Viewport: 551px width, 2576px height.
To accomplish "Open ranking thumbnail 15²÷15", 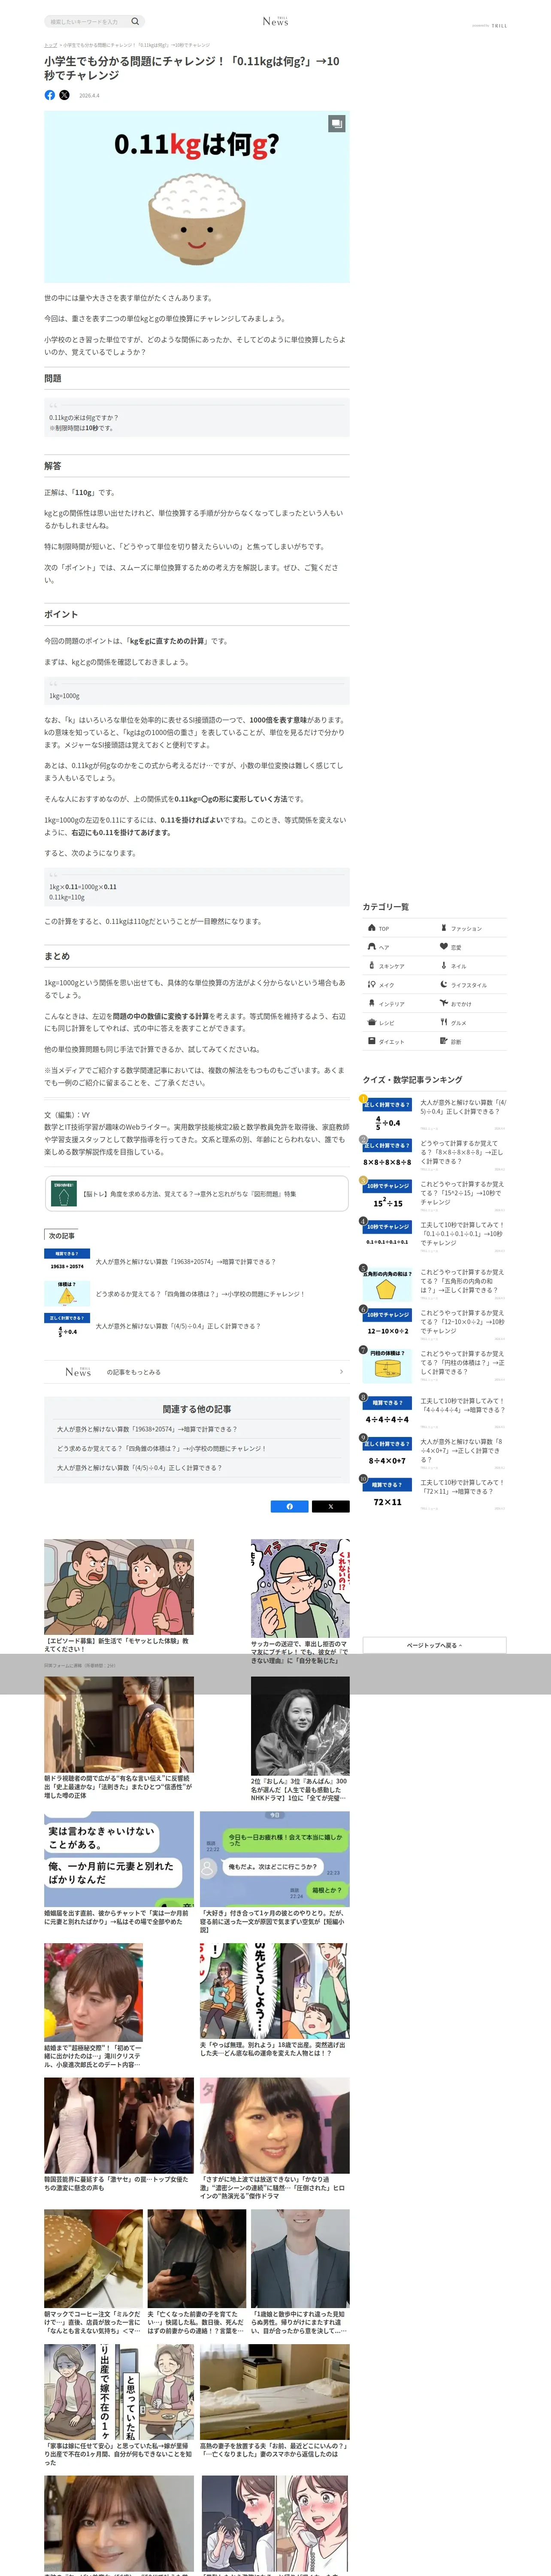I will point(387,1195).
